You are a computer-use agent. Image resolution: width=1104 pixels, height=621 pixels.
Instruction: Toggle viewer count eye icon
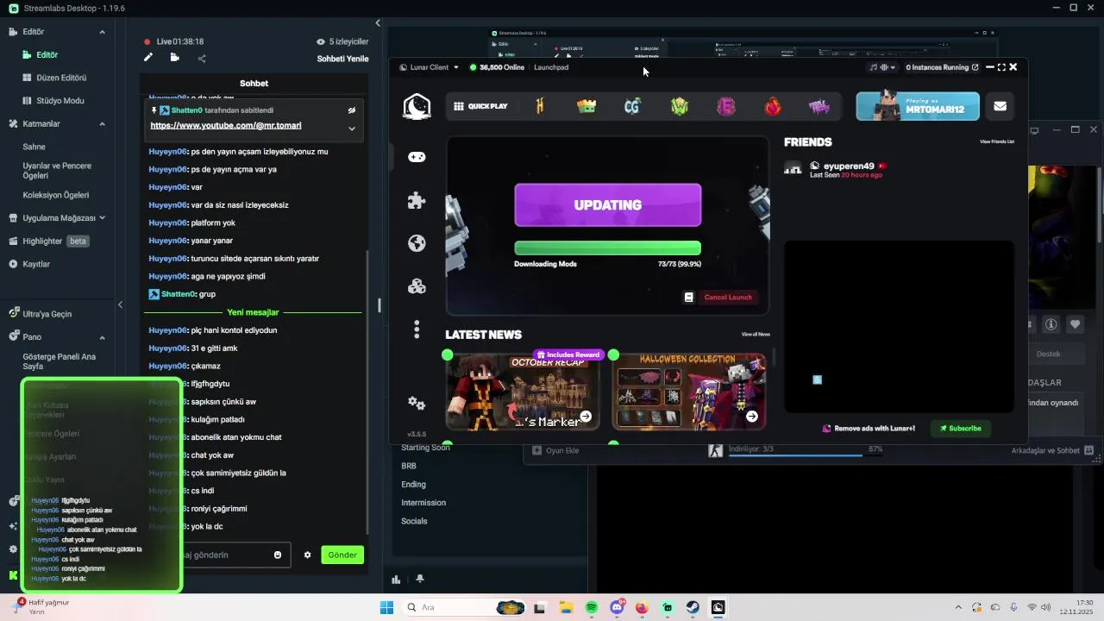pos(321,41)
